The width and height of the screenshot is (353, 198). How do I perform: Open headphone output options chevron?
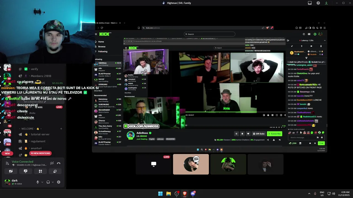52,182
